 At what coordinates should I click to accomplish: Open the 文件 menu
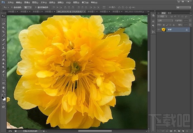[x=11, y=2]
